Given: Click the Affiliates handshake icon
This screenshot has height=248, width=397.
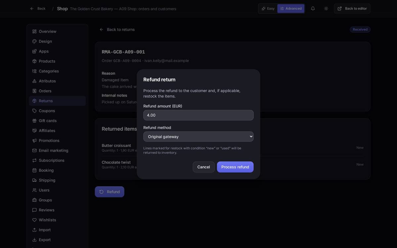Looking at the screenshot, I should (x=34, y=131).
